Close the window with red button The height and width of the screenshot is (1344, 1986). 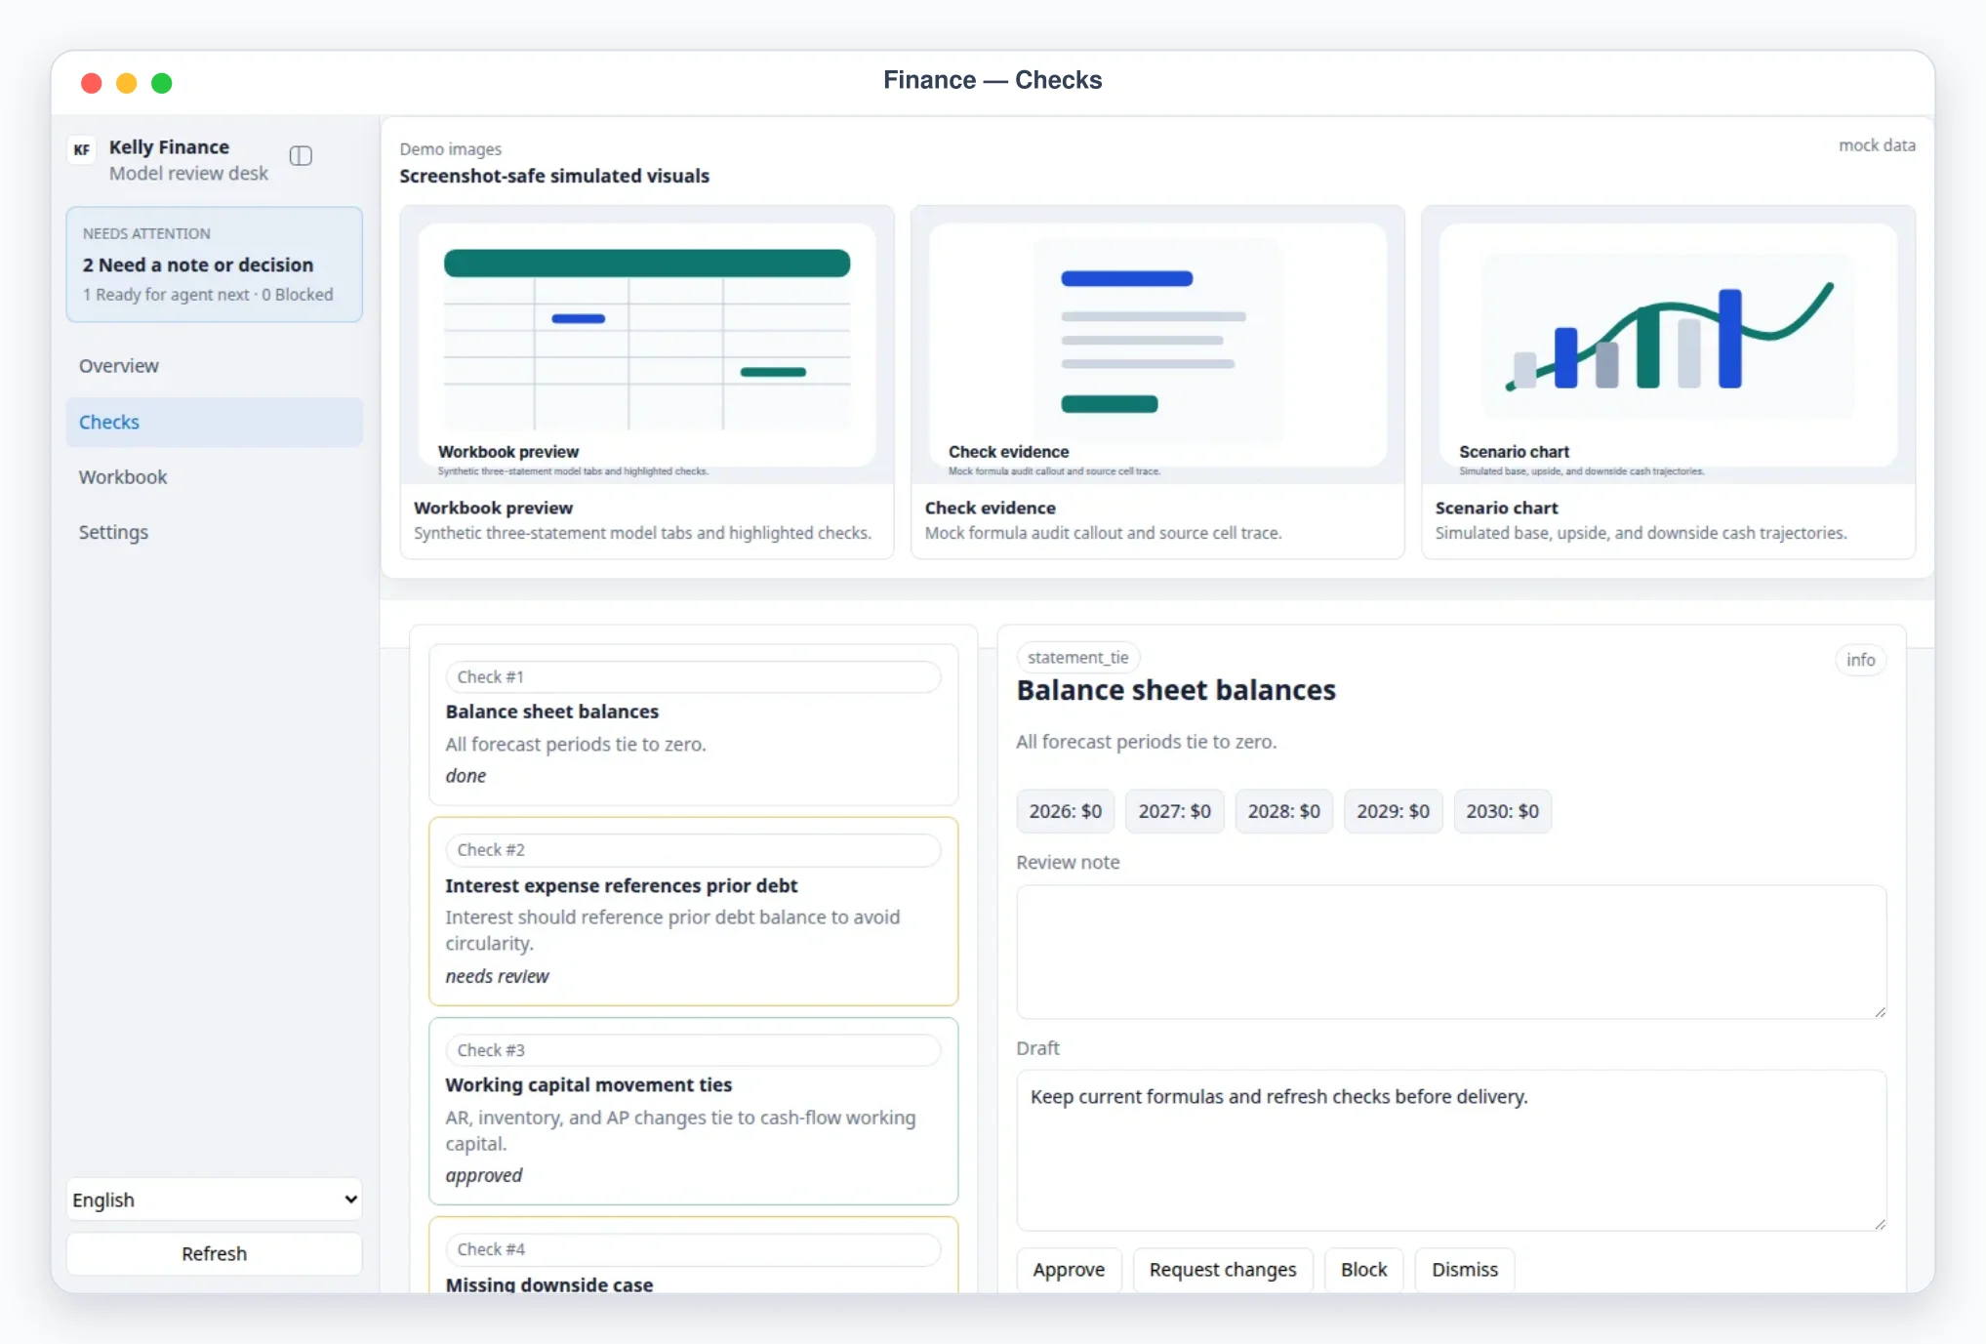(92, 83)
